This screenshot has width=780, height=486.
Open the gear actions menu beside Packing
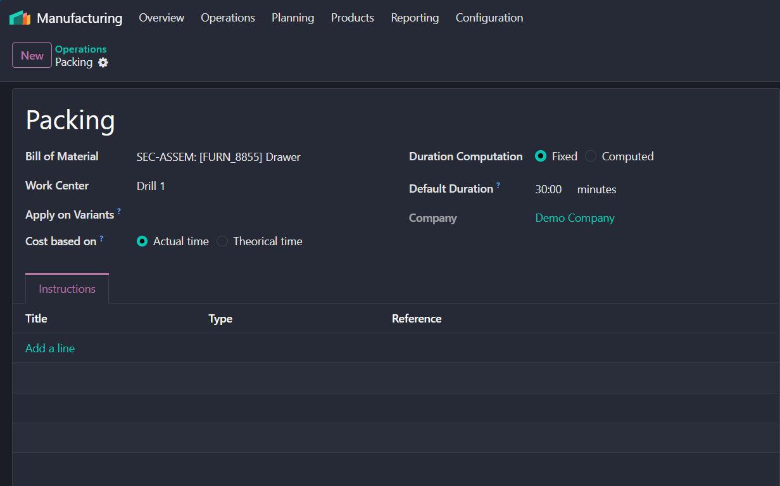pyautogui.click(x=103, y=63)
